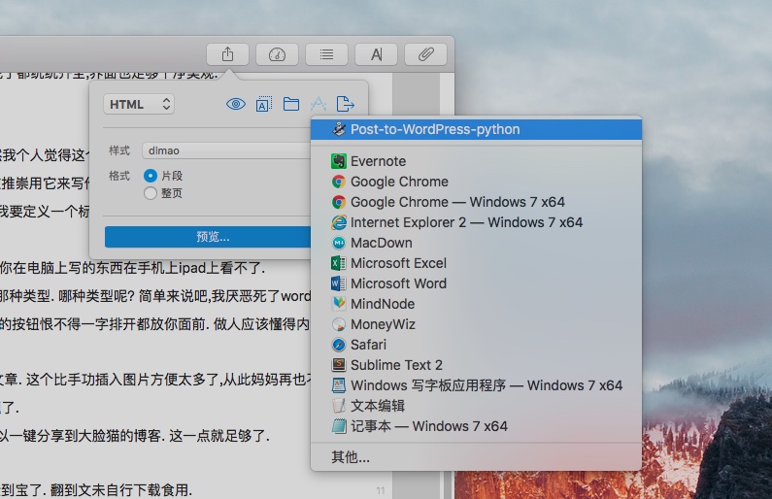Click the export arrow icon

click(x=345, y=104)
